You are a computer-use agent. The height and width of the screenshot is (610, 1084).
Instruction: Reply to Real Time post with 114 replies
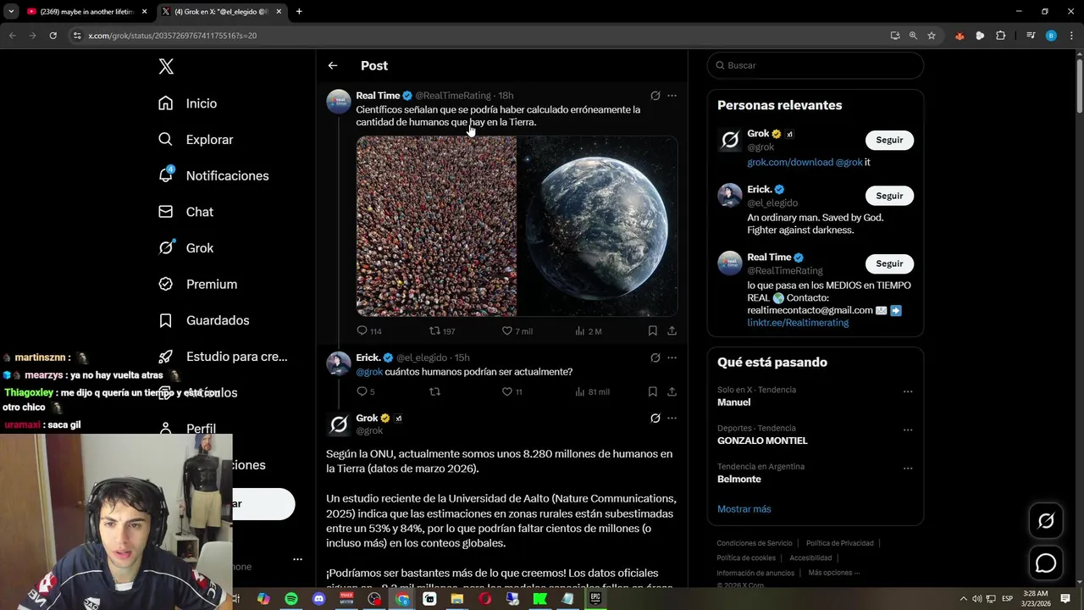point(369,330)
